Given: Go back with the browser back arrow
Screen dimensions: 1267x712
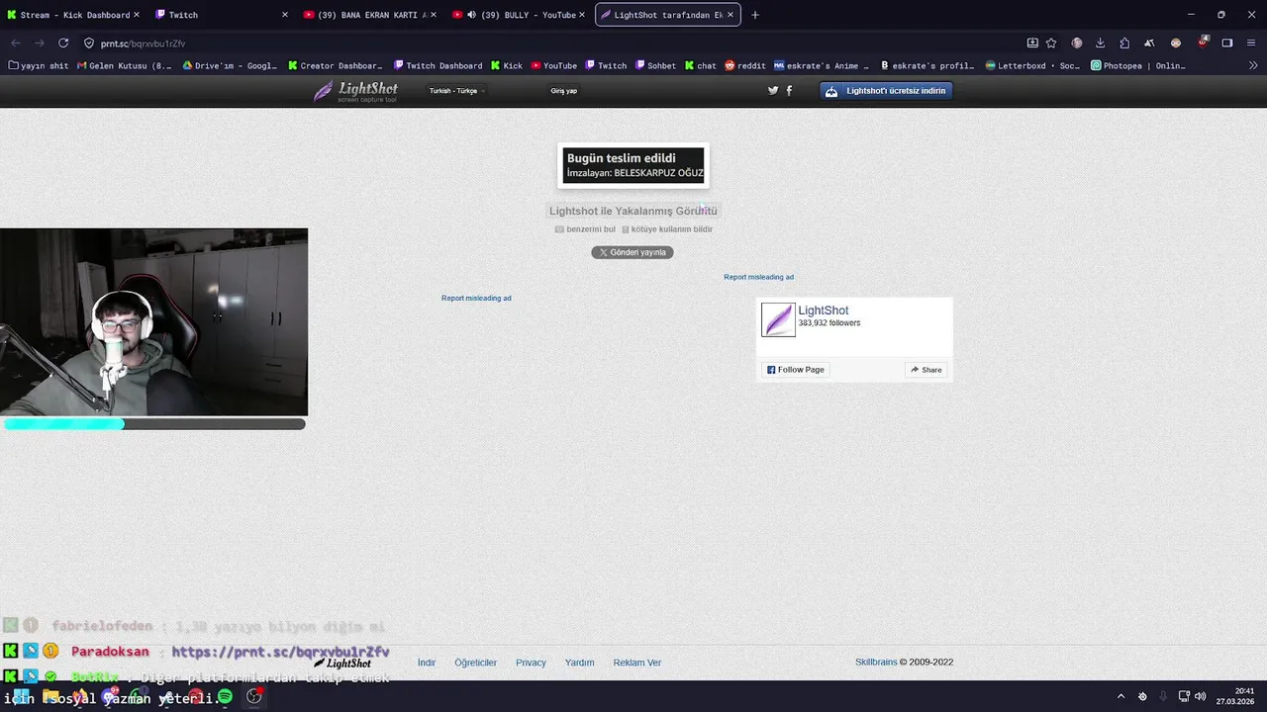Looking at the screenshot, I should [x=16, y=44].
